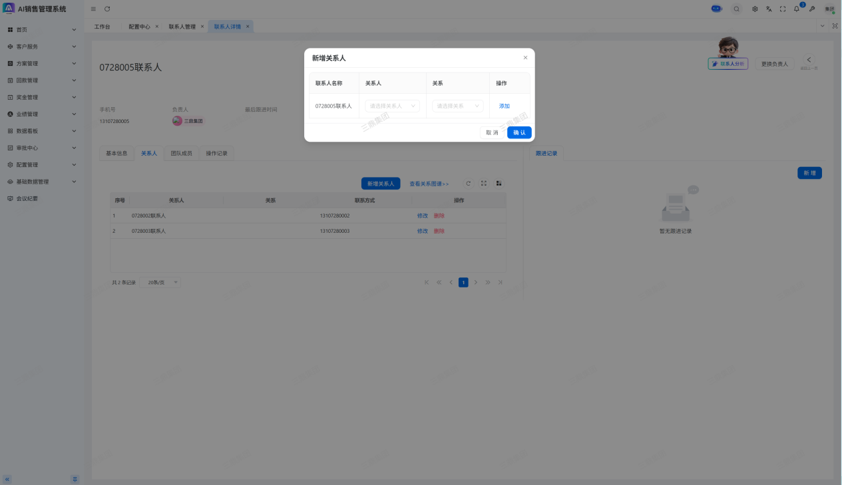This screenshot has height=485, width=842.
Task: Toggle fullscreen mode icon in header
Action: point(783,9)
